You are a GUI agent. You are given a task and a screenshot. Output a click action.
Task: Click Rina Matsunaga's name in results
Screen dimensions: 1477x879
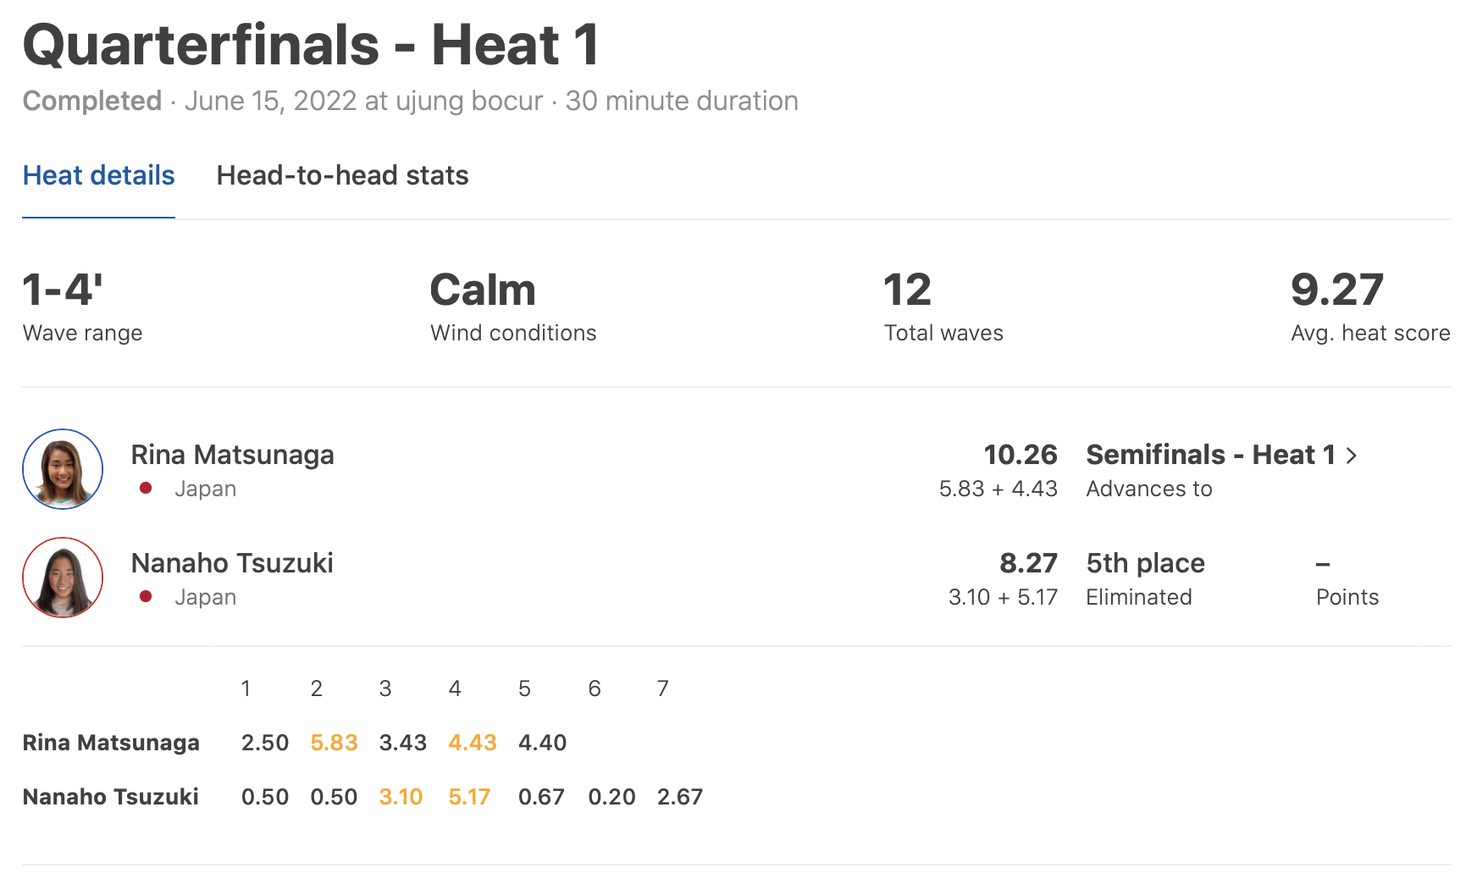pos(232,455)
